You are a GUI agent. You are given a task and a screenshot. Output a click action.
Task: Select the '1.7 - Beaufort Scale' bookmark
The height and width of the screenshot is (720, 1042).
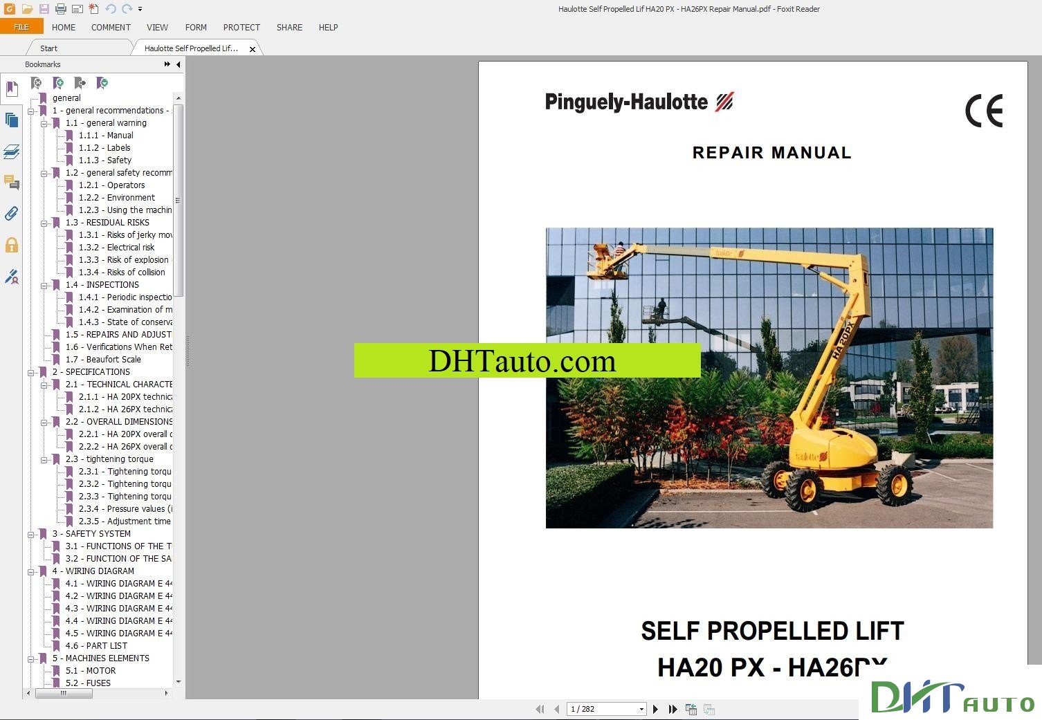(103, 360)
